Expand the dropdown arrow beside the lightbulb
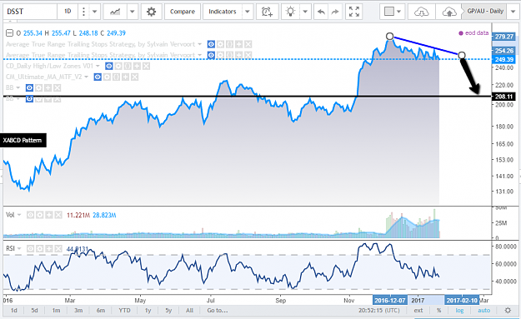Screen dimensions: 521x319 (x=305, y=12)
